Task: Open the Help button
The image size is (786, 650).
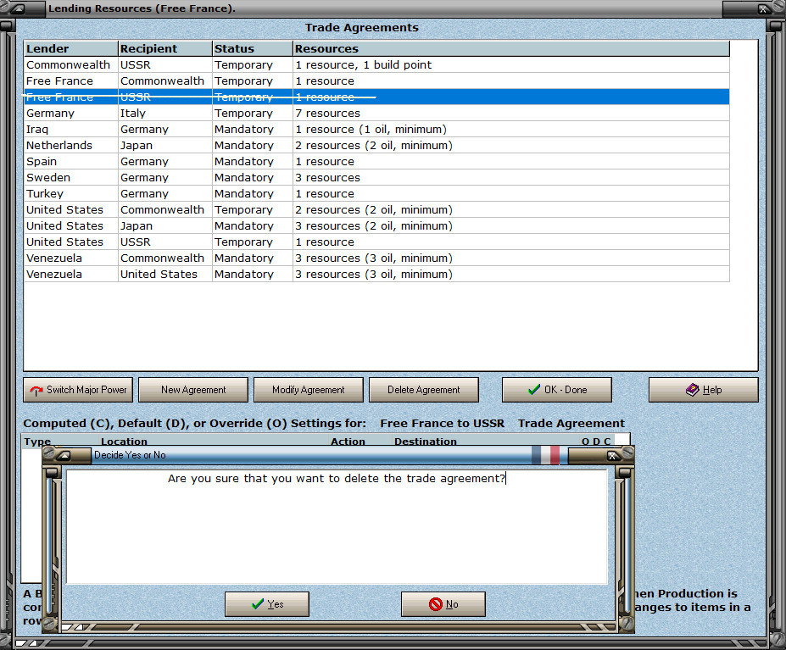Action: (703, 390)
